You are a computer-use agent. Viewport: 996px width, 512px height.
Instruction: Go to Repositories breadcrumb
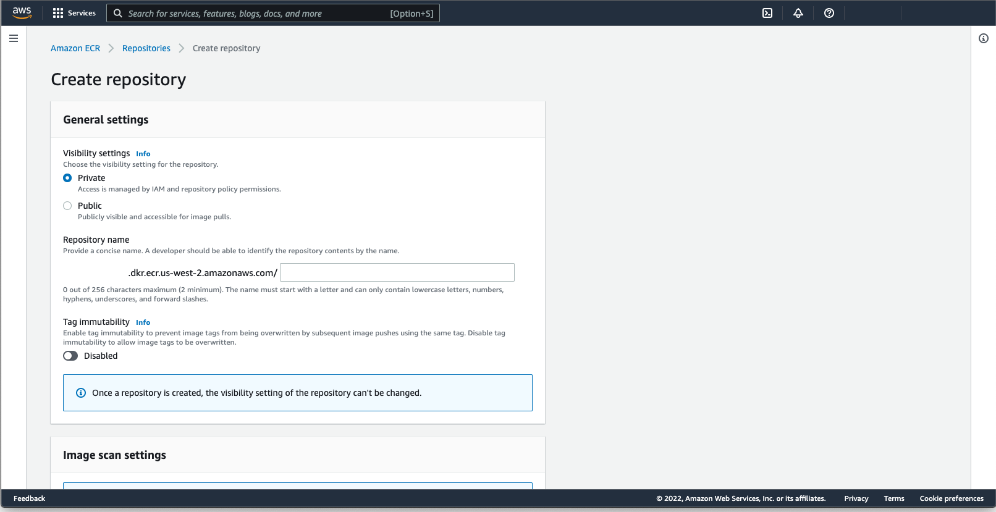tap(146, 48)
